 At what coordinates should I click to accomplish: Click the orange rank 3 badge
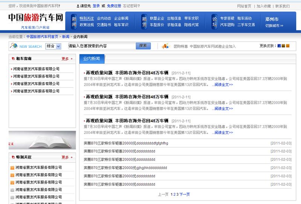pos(12,183)
